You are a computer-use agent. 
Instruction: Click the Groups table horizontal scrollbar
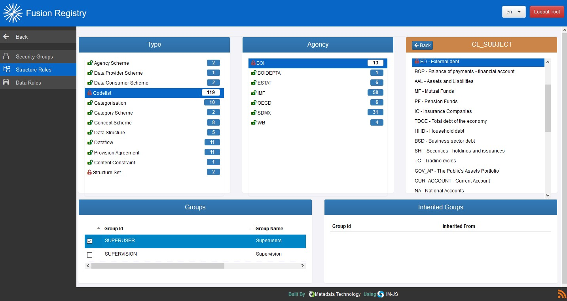pos(157,266)
